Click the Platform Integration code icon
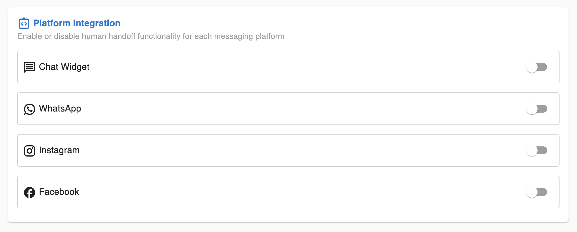 coord(24,23)
